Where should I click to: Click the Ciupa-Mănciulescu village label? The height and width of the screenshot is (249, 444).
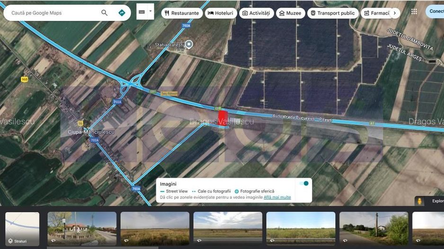91,132
